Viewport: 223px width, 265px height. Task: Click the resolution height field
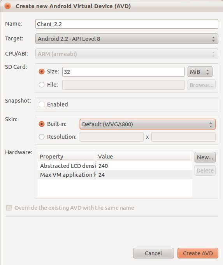click(183, 137)
